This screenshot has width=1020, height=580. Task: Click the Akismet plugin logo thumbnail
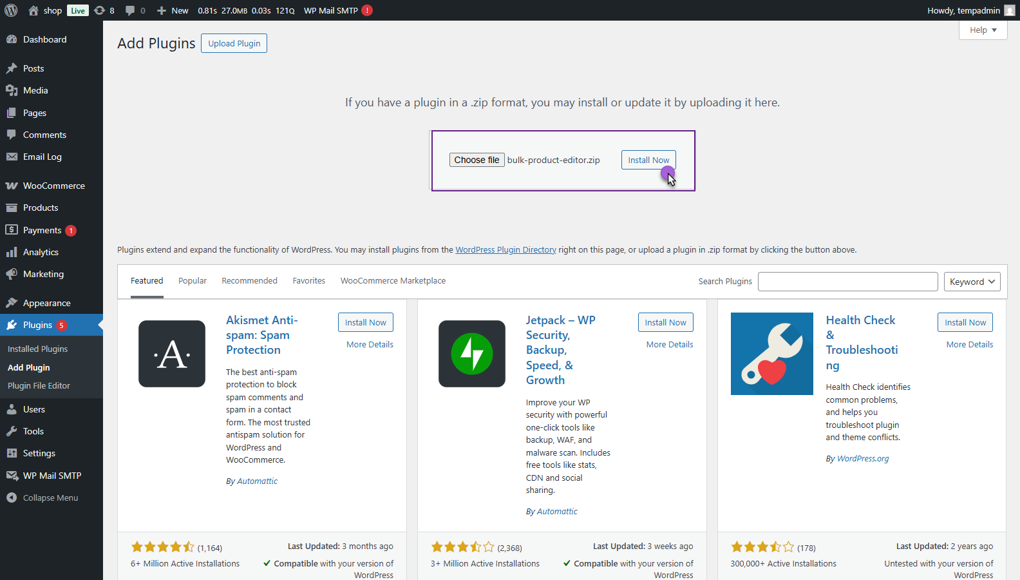tap(172, 354)
